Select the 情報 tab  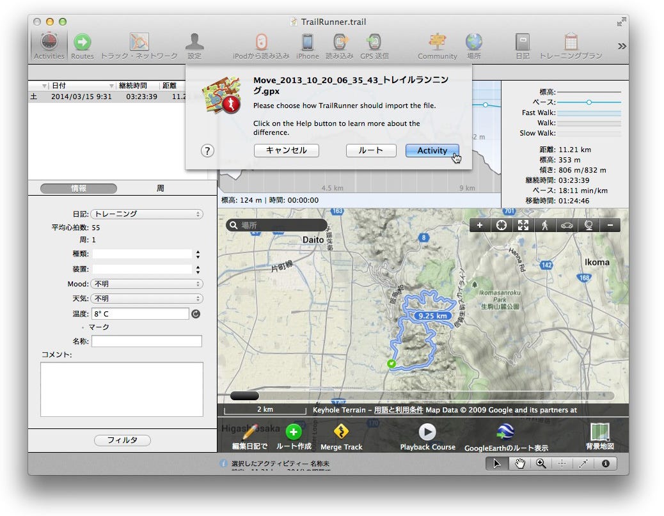pos(79,189)
